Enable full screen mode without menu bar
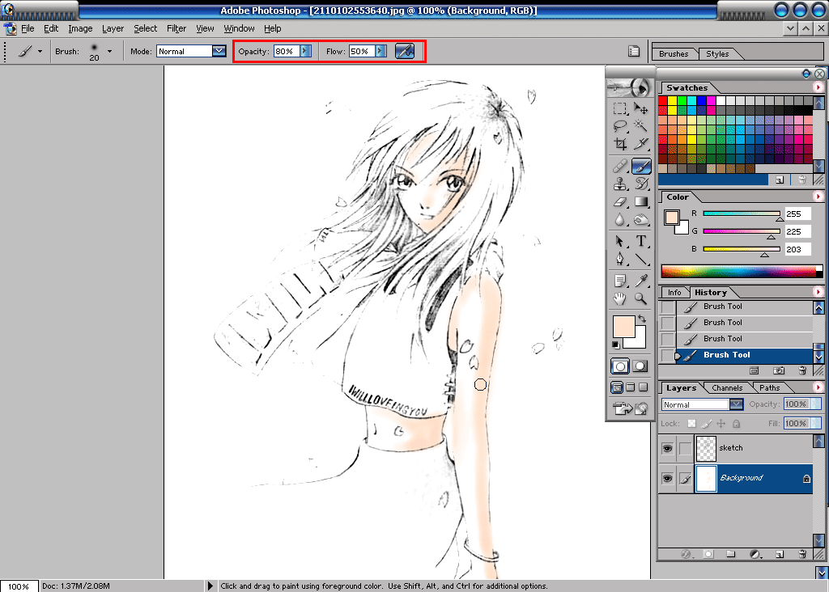 point(643,387)
